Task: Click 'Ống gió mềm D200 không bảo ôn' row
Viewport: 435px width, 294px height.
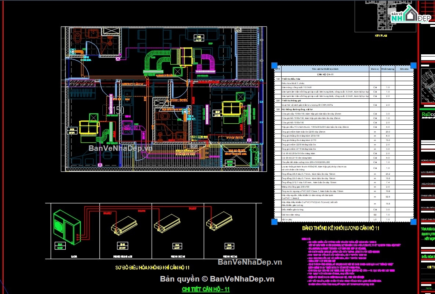Action: click(x=344, y=145)
